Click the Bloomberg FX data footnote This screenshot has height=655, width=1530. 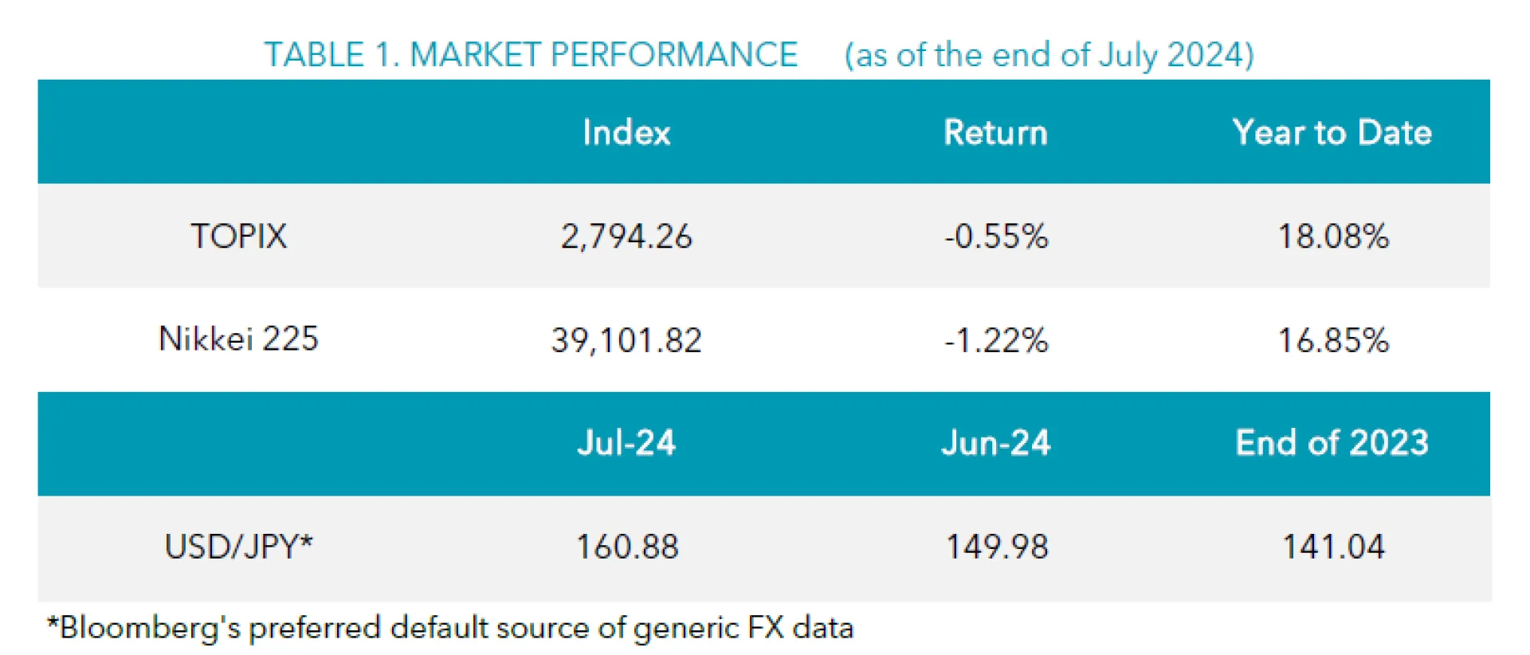(x=450, y=628)
